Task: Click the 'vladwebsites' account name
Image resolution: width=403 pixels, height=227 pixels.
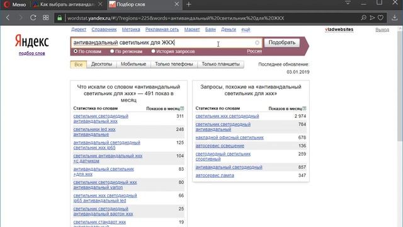Action: 339,30
